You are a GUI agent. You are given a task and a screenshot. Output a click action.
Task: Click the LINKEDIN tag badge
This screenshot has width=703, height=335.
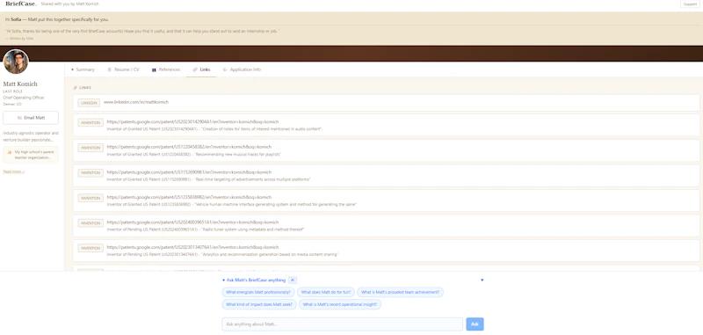coord(89,103)
